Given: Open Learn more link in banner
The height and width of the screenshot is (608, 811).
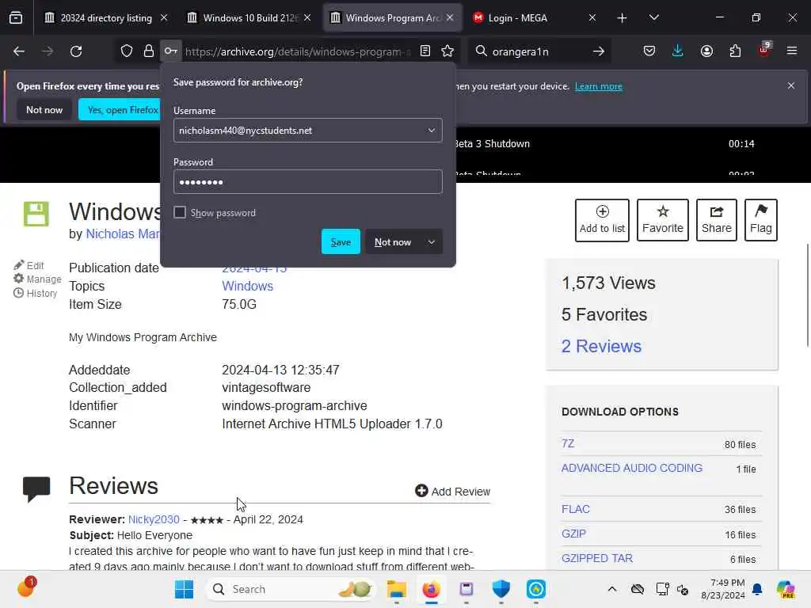Looking at the screenshot, I should tap(599, 86).
